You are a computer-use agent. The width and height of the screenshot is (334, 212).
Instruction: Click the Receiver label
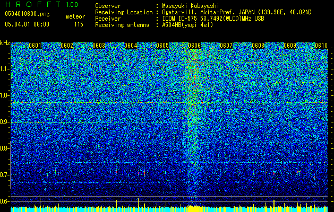tap(108, 19)
